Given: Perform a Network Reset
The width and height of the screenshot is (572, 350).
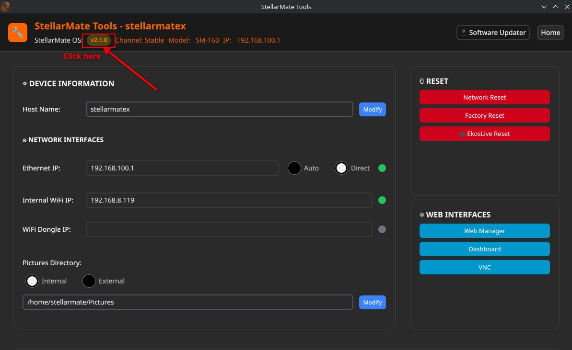Looking at the screenshot, I should point(484,97).
